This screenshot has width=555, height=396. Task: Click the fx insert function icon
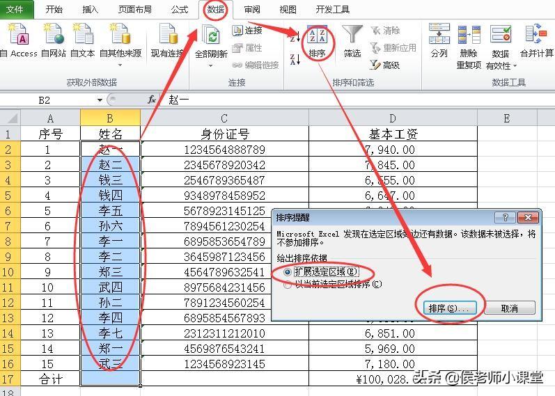pos(152,100)
